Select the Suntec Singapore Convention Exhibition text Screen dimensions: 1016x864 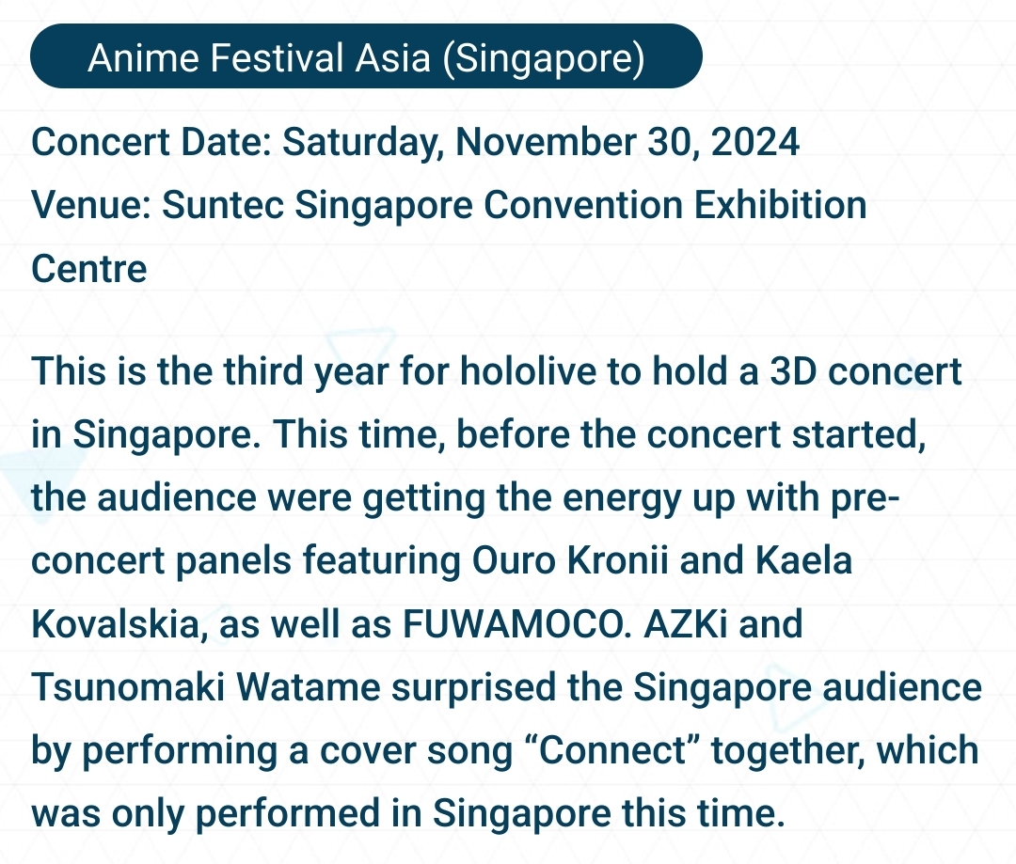[x=514, y=206]
